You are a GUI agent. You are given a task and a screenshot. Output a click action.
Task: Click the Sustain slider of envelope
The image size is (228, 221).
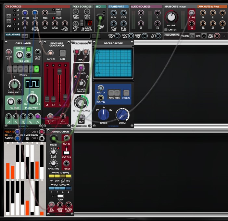pos(59,72)
